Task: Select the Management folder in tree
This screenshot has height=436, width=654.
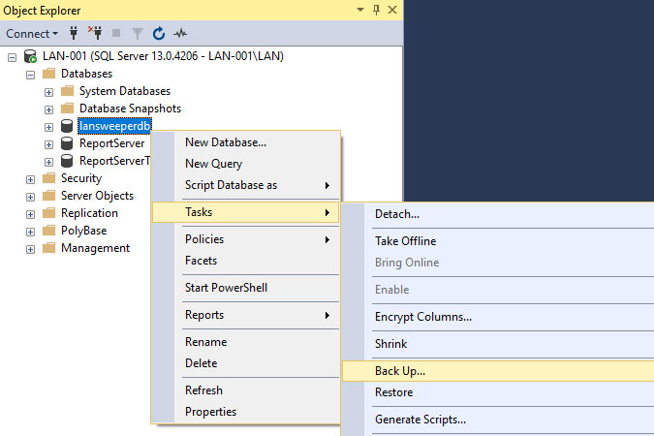Action: (94, 248)
